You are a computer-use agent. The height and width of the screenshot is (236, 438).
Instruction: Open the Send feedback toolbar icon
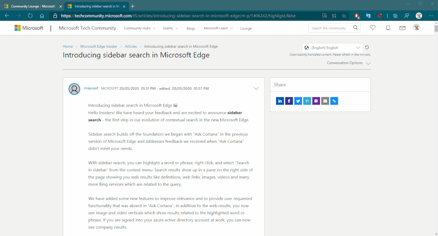[x=407, y=16]
